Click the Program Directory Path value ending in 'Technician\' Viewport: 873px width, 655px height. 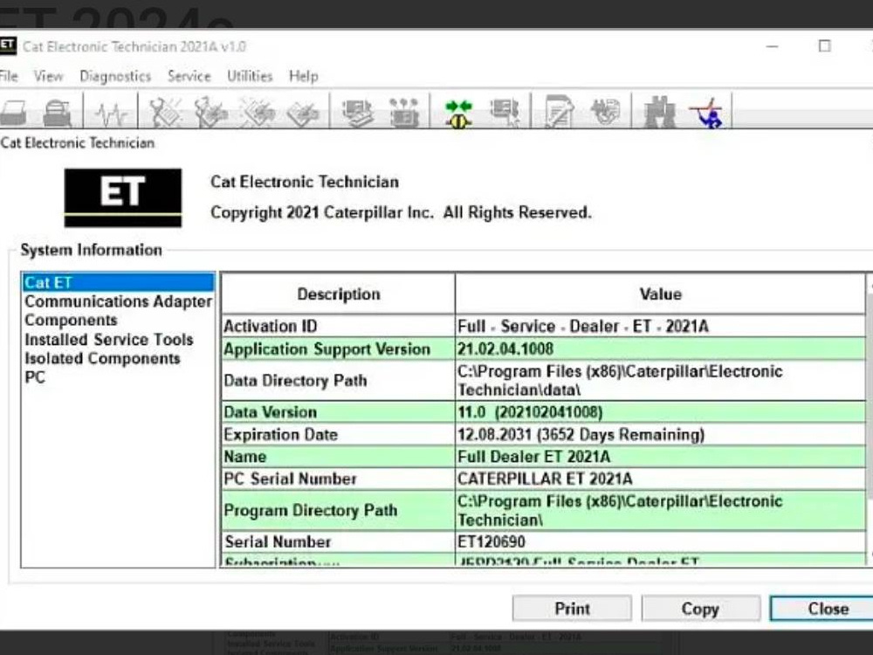660,510
